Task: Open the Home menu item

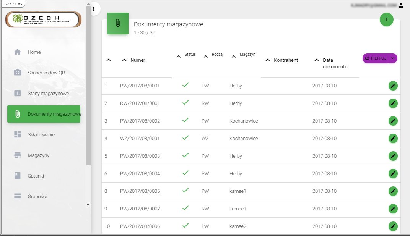Action: [x=34, y=52]
